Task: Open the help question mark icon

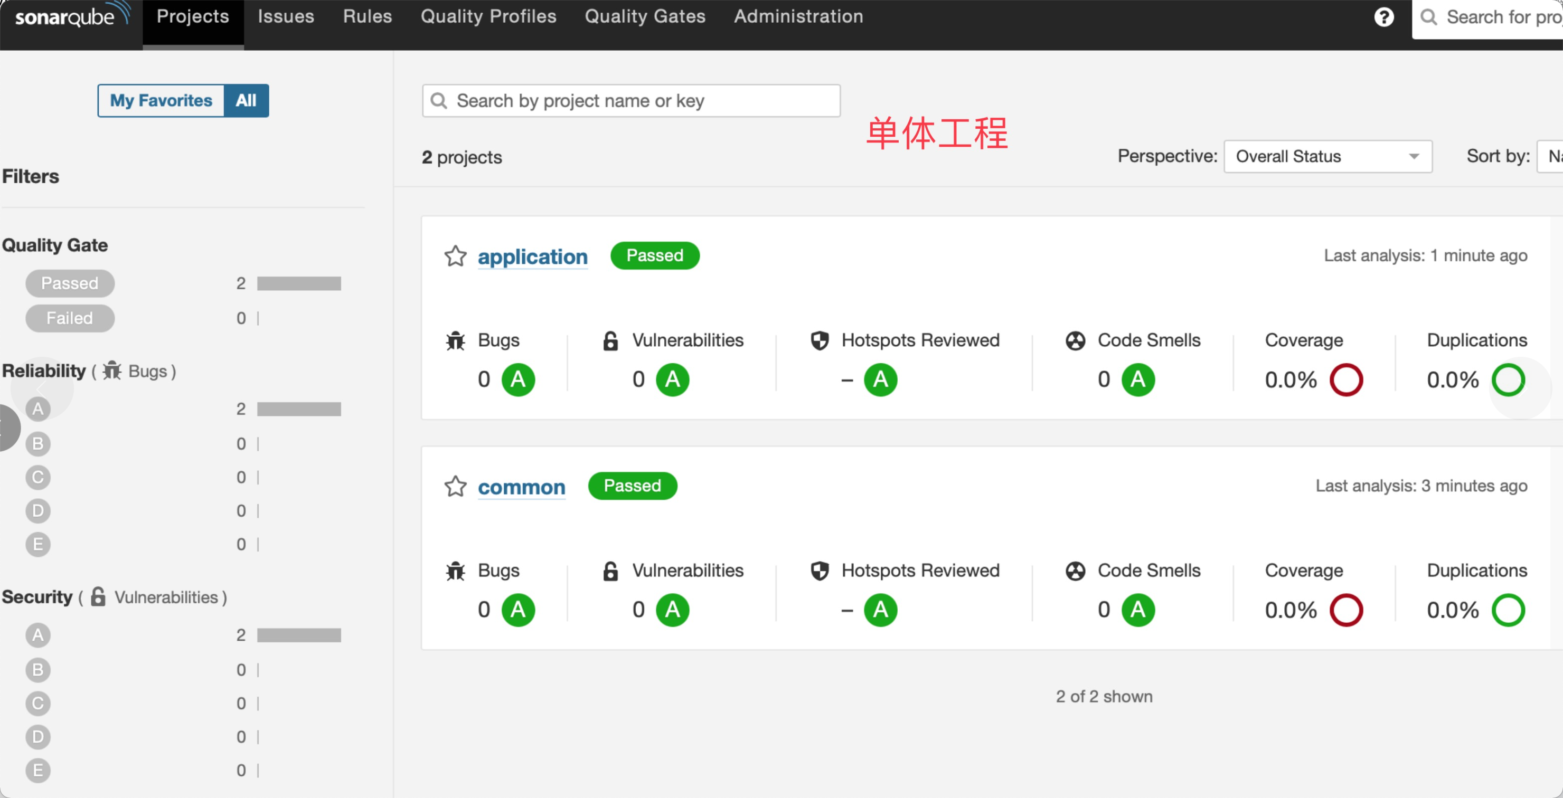Action: [x=1383, y=17]
